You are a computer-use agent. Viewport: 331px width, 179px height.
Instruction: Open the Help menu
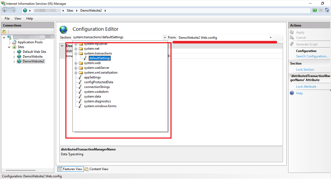29,18
